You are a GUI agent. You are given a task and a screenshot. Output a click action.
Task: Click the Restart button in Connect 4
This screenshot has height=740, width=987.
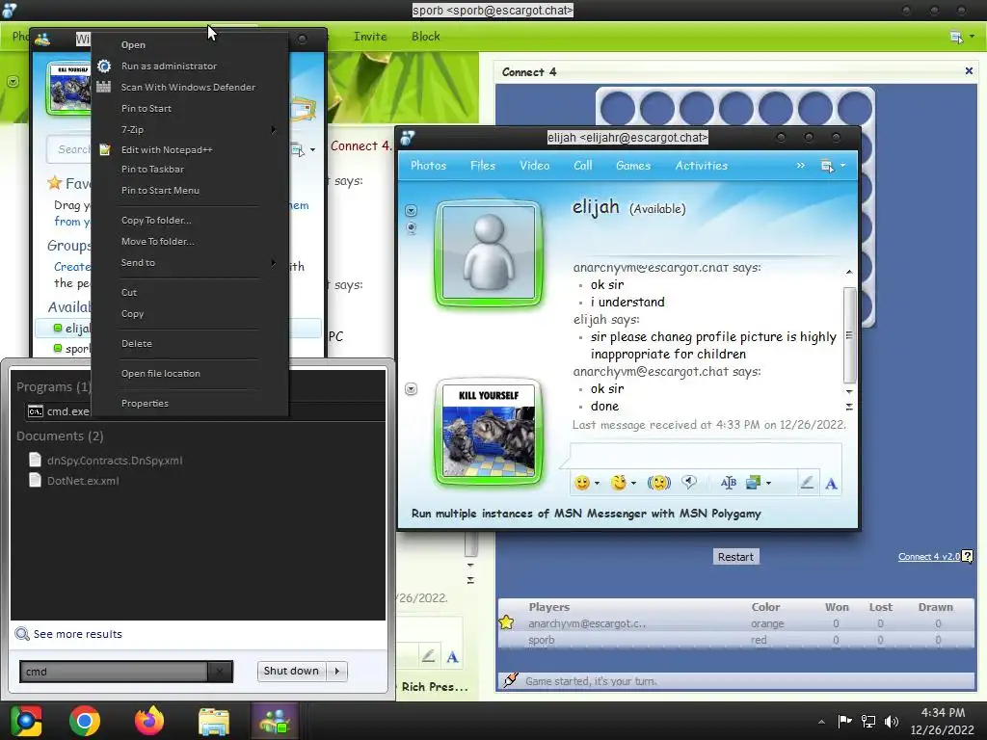tap(735, 557)
